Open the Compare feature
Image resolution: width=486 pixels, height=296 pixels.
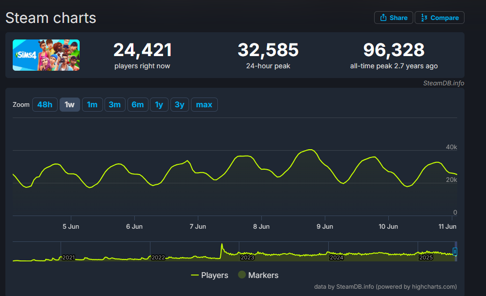[x=439, y=18]
